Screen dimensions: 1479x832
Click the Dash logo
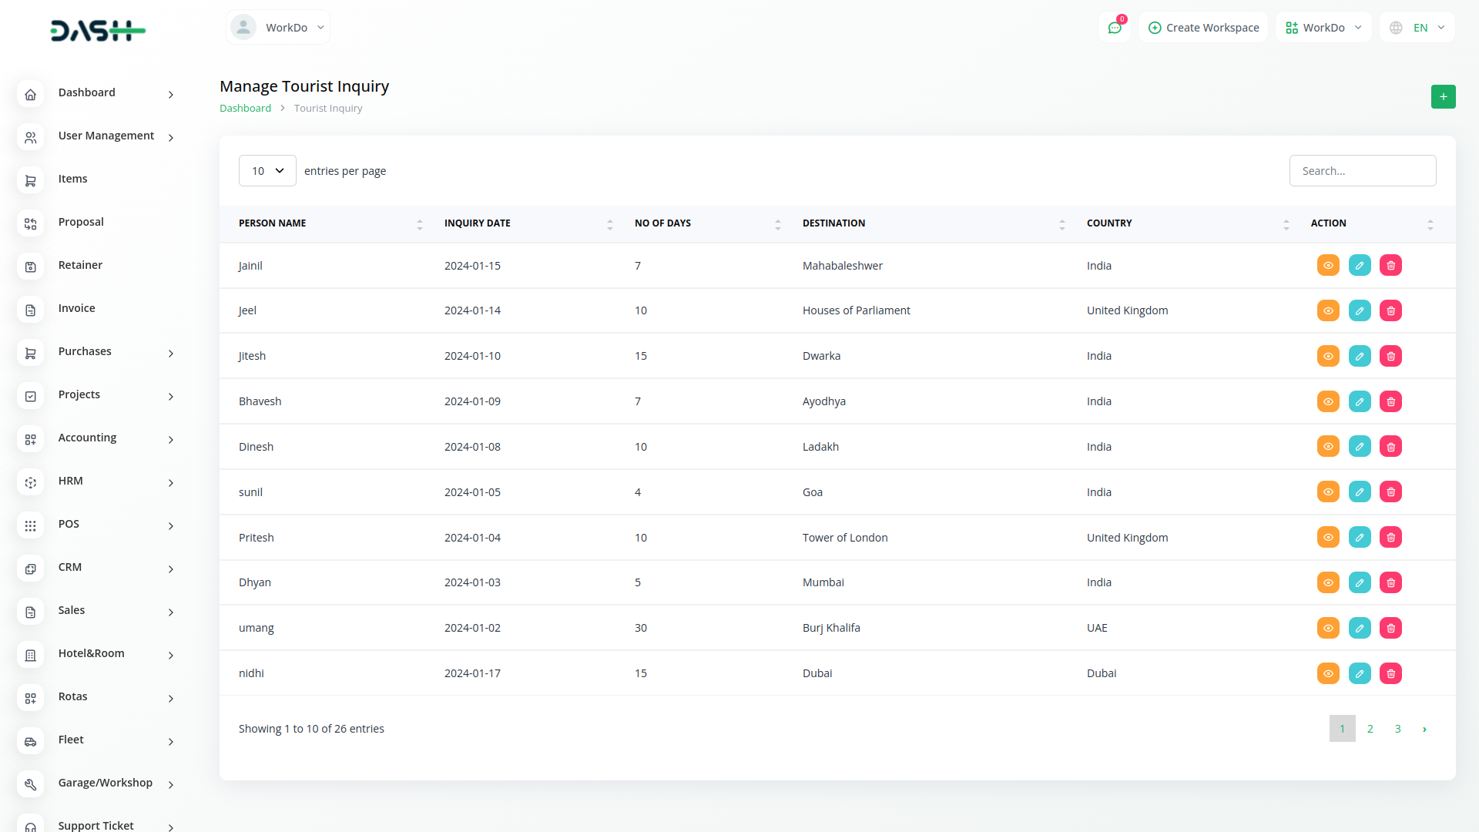pos(98,31)
